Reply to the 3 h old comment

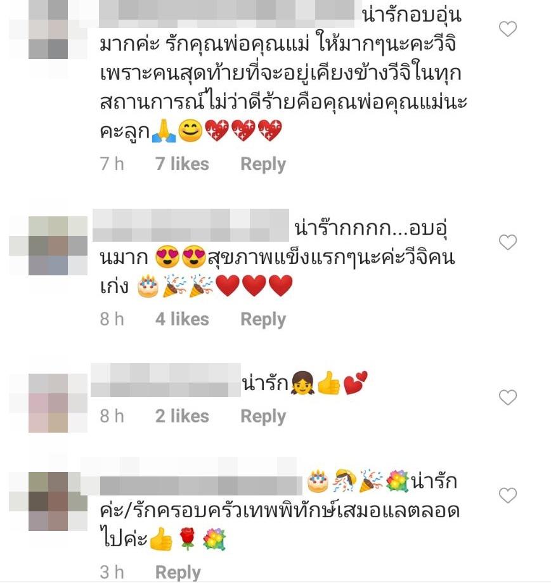coord(178,572)
